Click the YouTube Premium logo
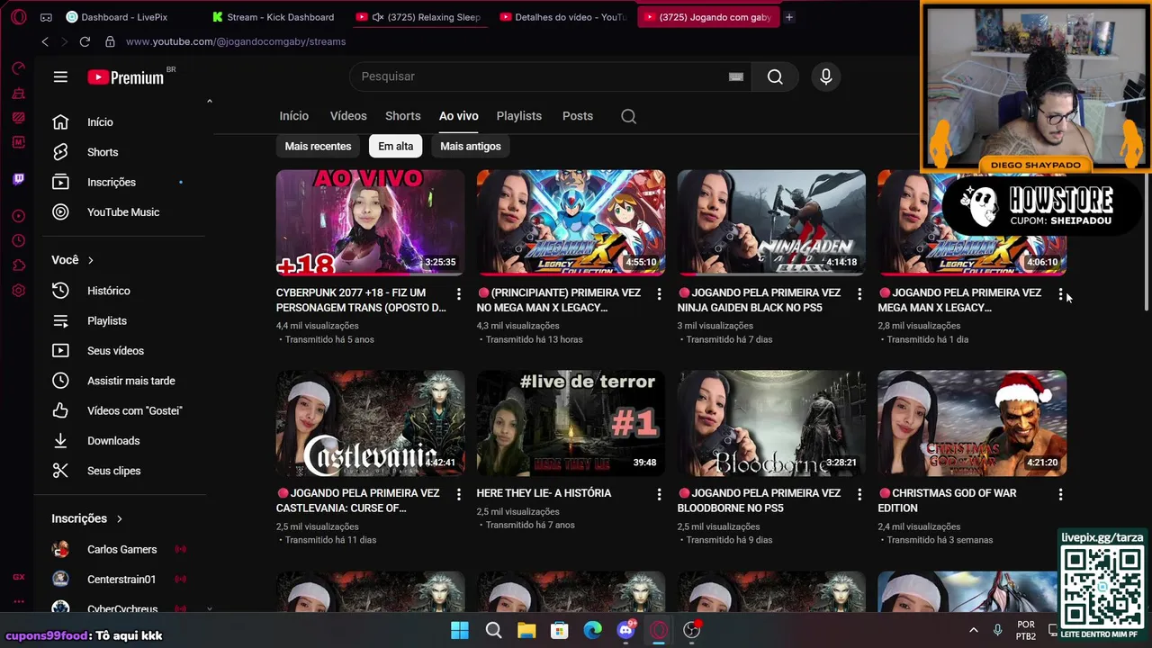 126,77
